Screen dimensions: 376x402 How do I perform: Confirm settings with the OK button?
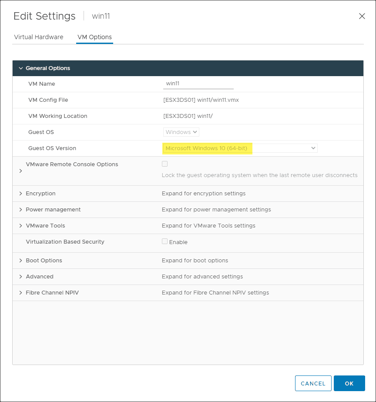[349, 383]
